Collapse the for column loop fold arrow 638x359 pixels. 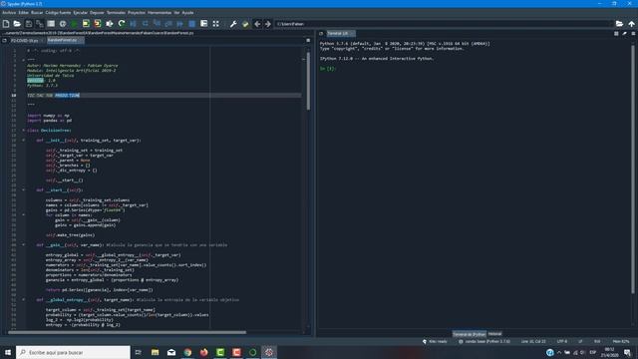pyautogui.click(x=23, y=215)
